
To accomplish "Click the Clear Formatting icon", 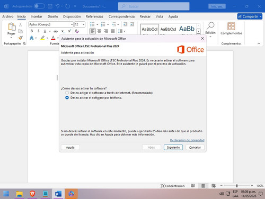I will [x=76, y=31].
